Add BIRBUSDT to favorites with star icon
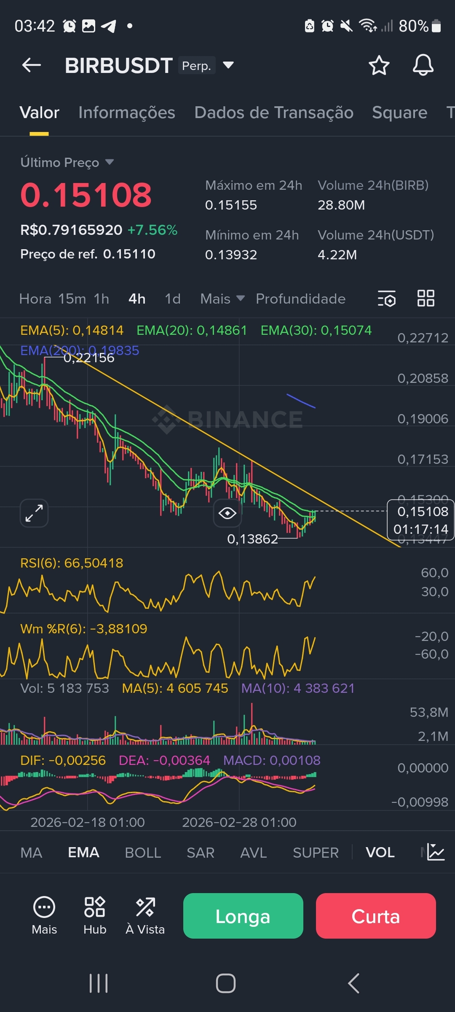This screenshot has width=455, height=1012. pyautogui.click(x=379, y=65)
